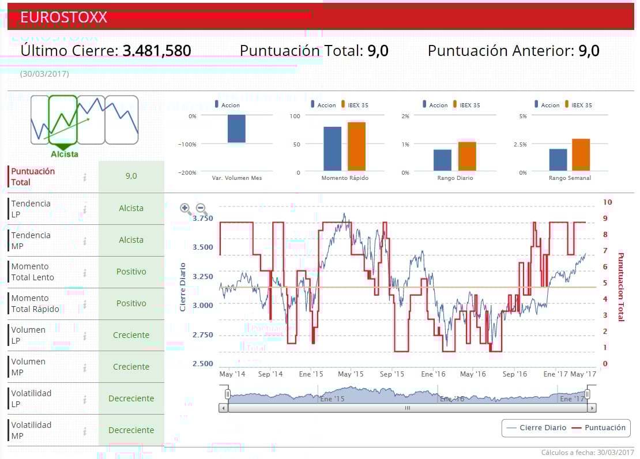Click right arrow of chart navigator scrollbar
Screen dimensions: 640x459
pyautogui.click(x=592, y=408)
